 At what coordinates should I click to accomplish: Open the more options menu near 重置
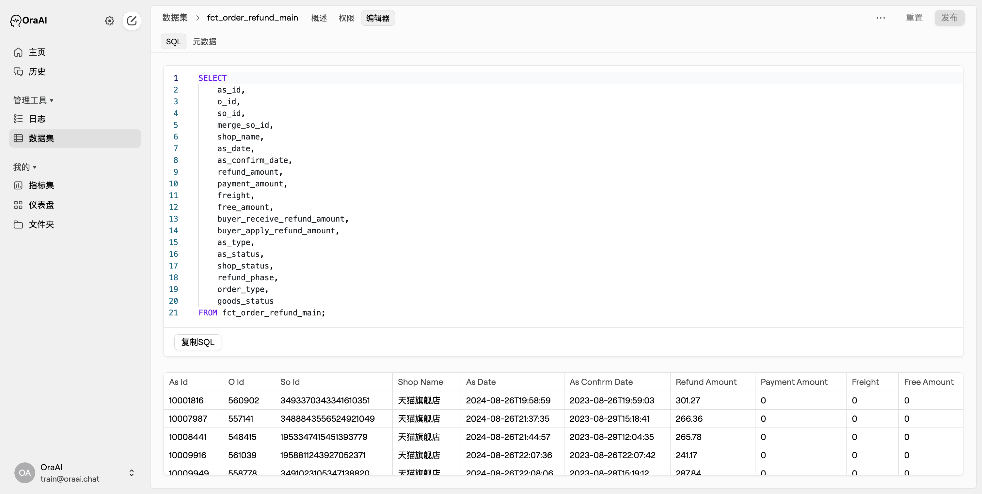click(x=880, y=18)
